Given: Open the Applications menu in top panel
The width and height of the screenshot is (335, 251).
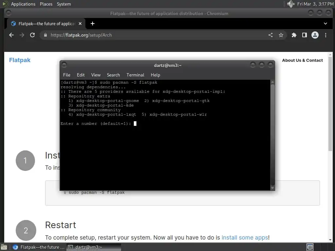Looking at the screenshot, I should [x=23, y=4].
